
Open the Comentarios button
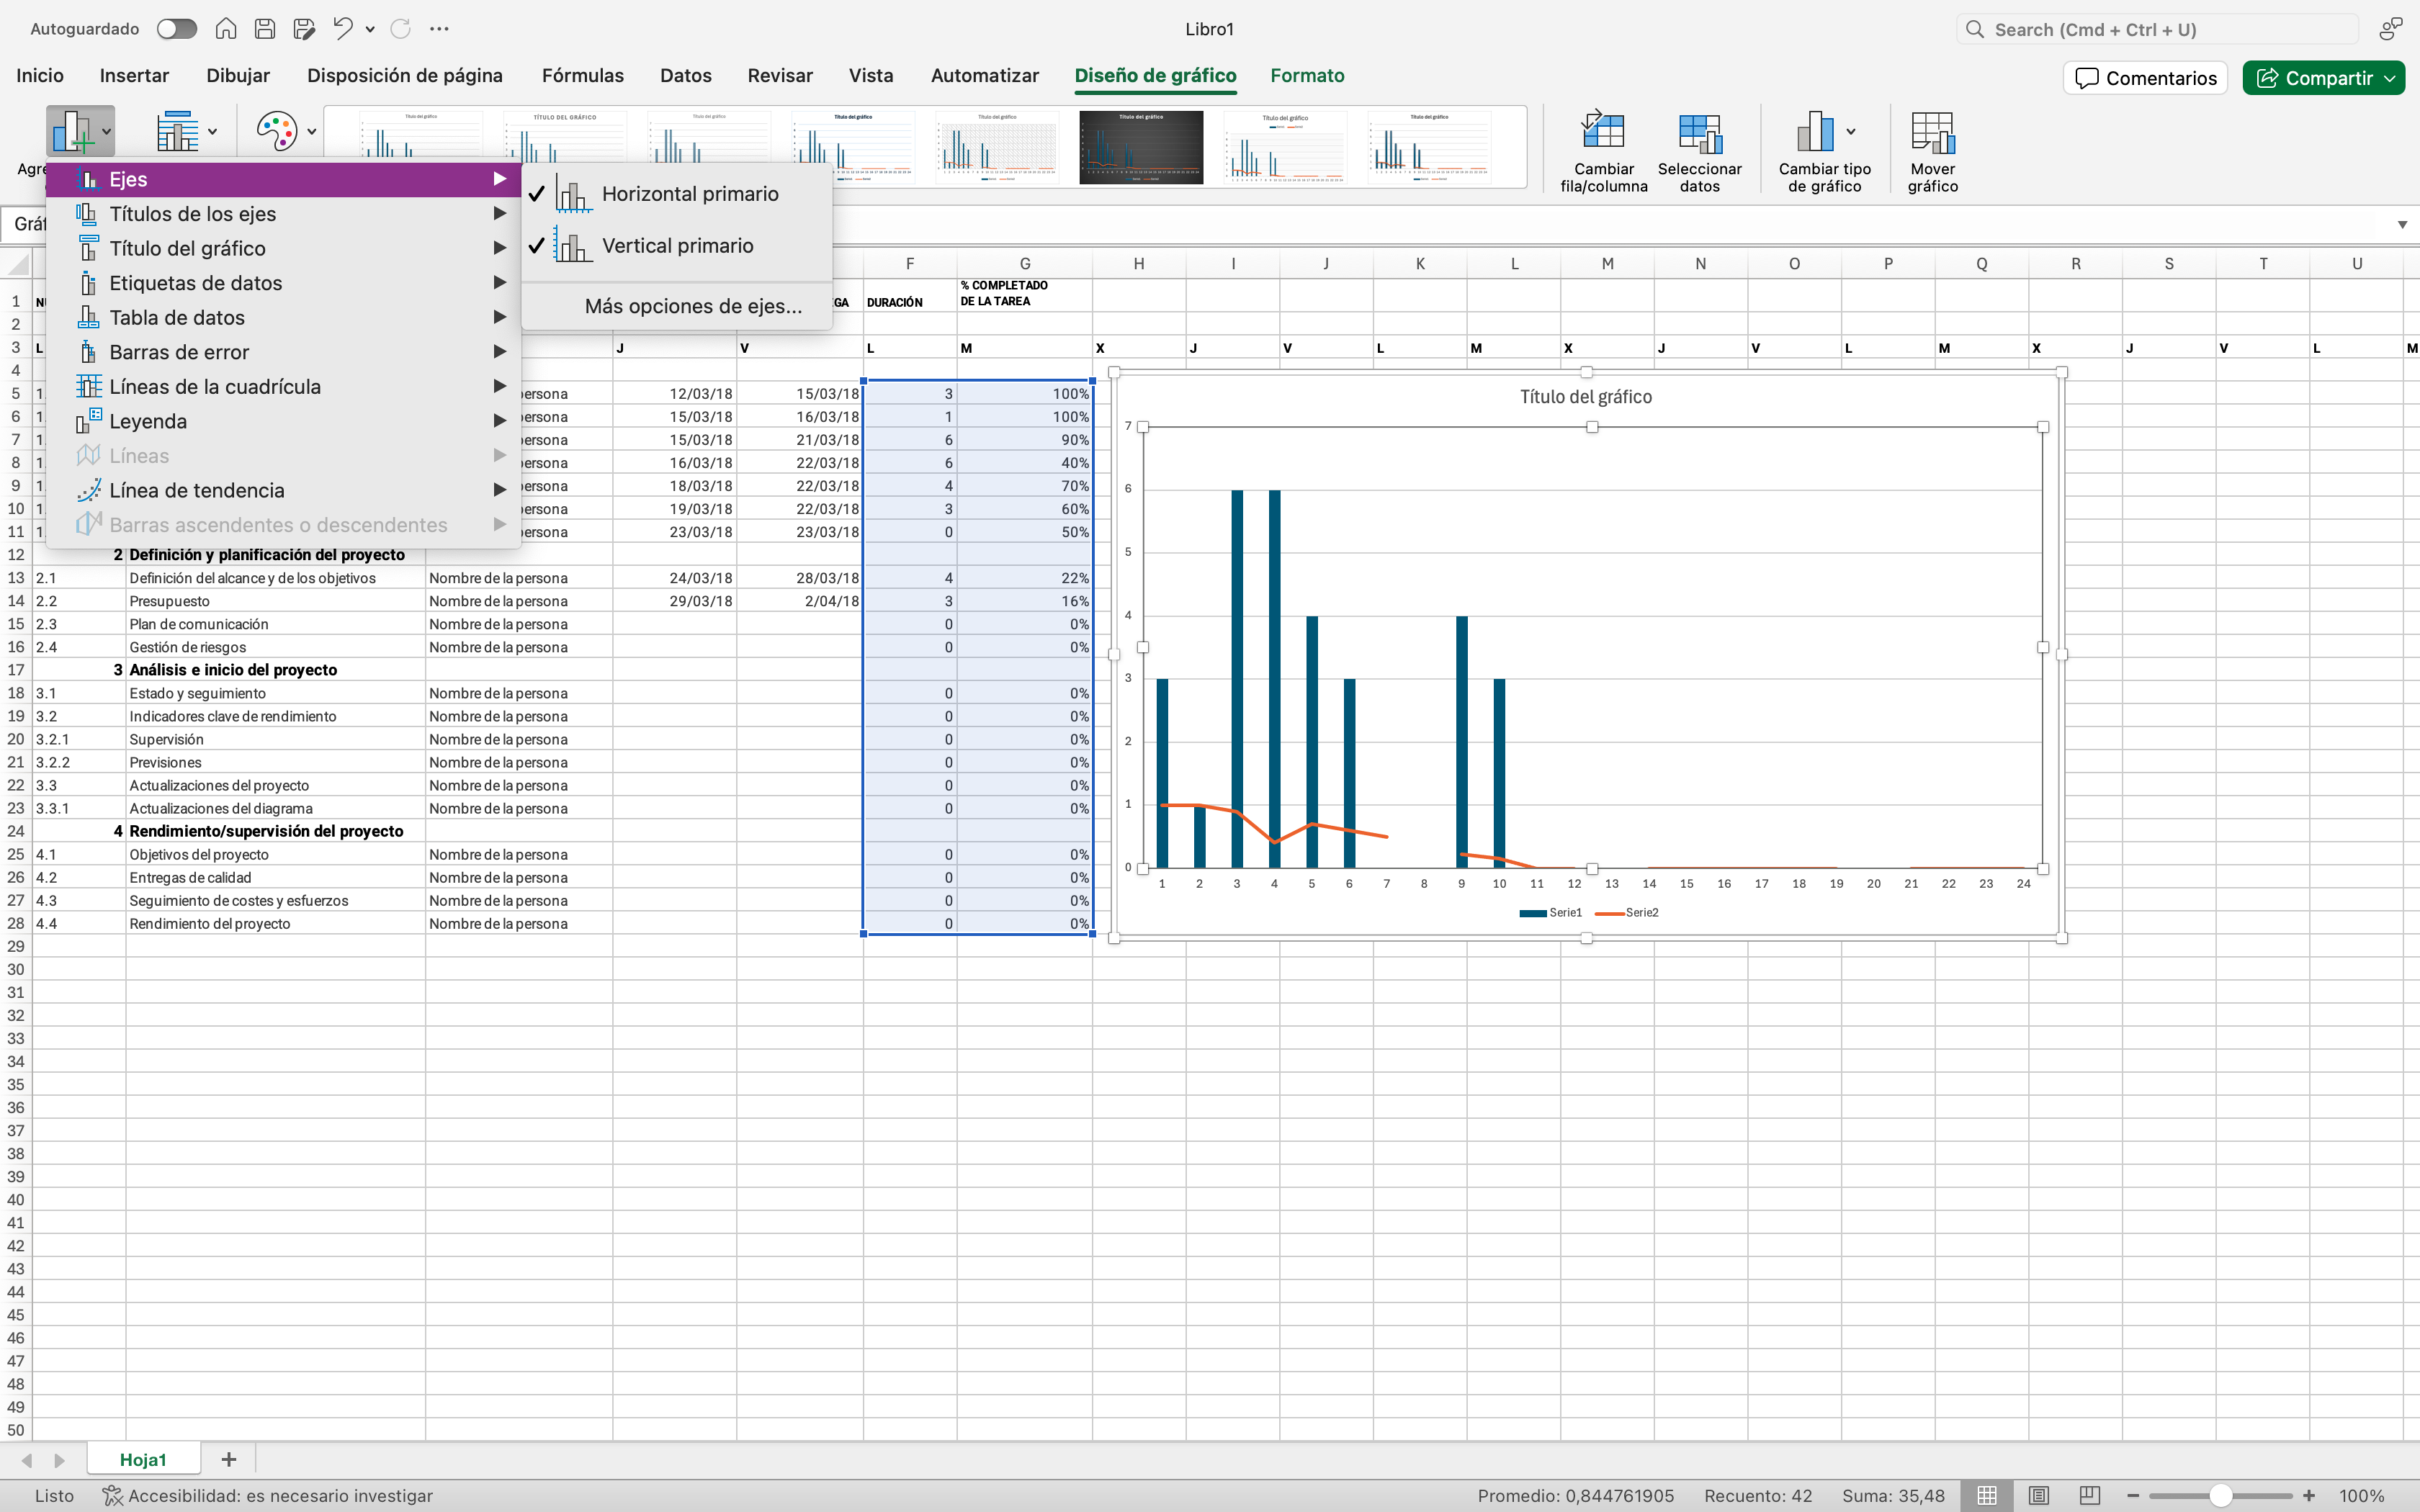tap(2145, 78)
